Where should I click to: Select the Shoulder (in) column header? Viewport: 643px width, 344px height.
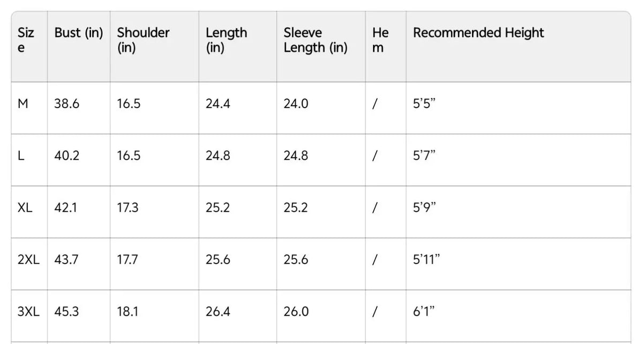coord(143,40)
